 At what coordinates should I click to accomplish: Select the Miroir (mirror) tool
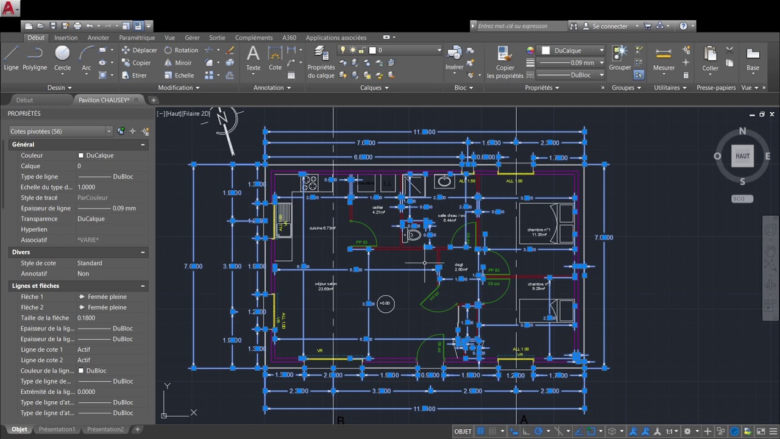coord(178,63)
